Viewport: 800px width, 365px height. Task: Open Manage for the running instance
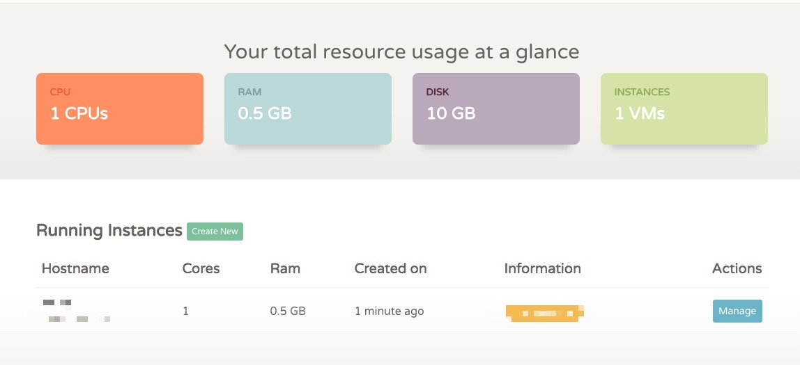pyautogui.click(x=737, y=311)
